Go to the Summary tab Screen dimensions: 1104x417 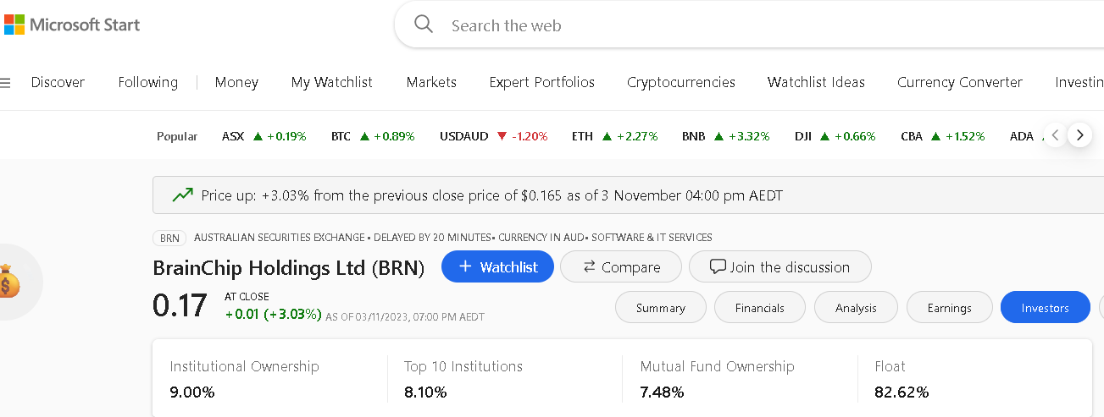(660, 308)
